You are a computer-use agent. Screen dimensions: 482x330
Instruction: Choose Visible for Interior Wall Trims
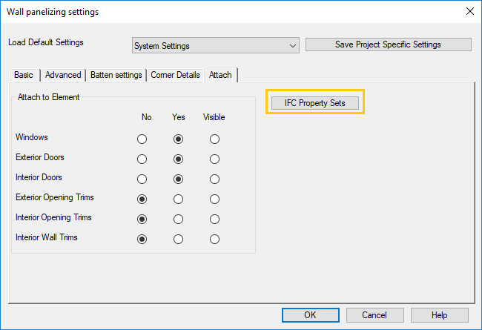point(214,239)
